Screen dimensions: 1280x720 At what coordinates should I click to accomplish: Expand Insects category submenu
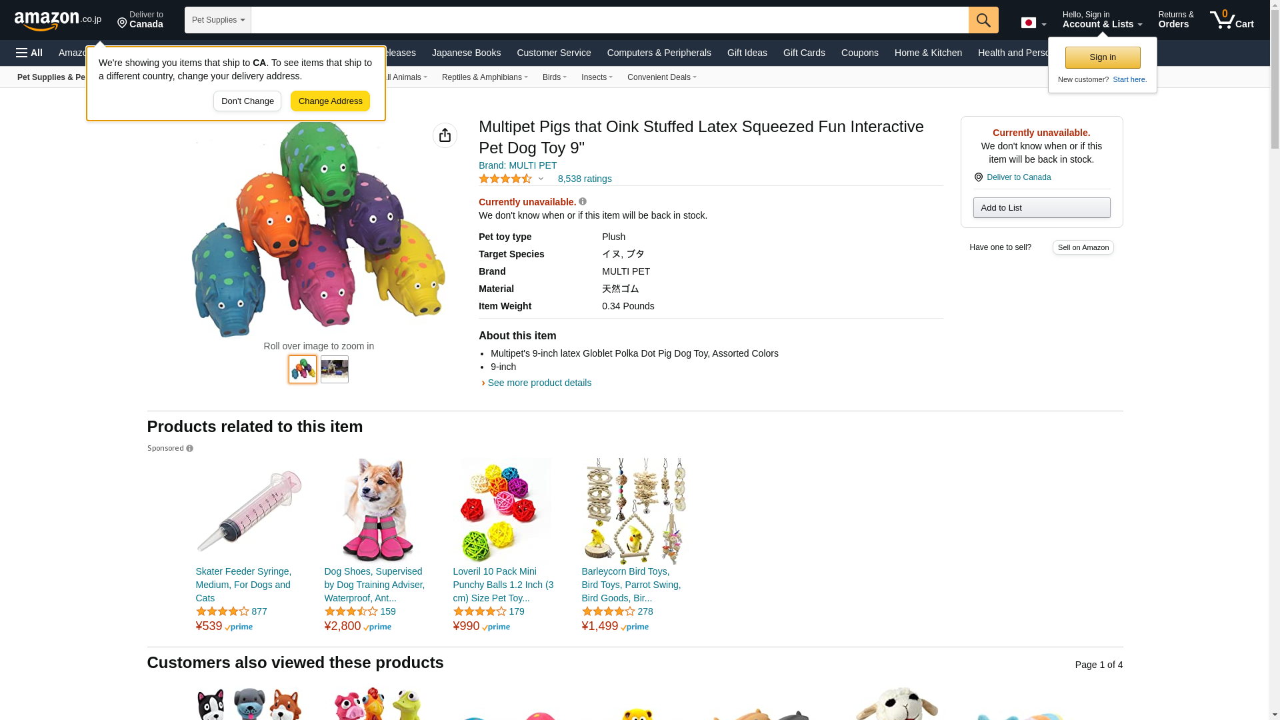(596, 77)
